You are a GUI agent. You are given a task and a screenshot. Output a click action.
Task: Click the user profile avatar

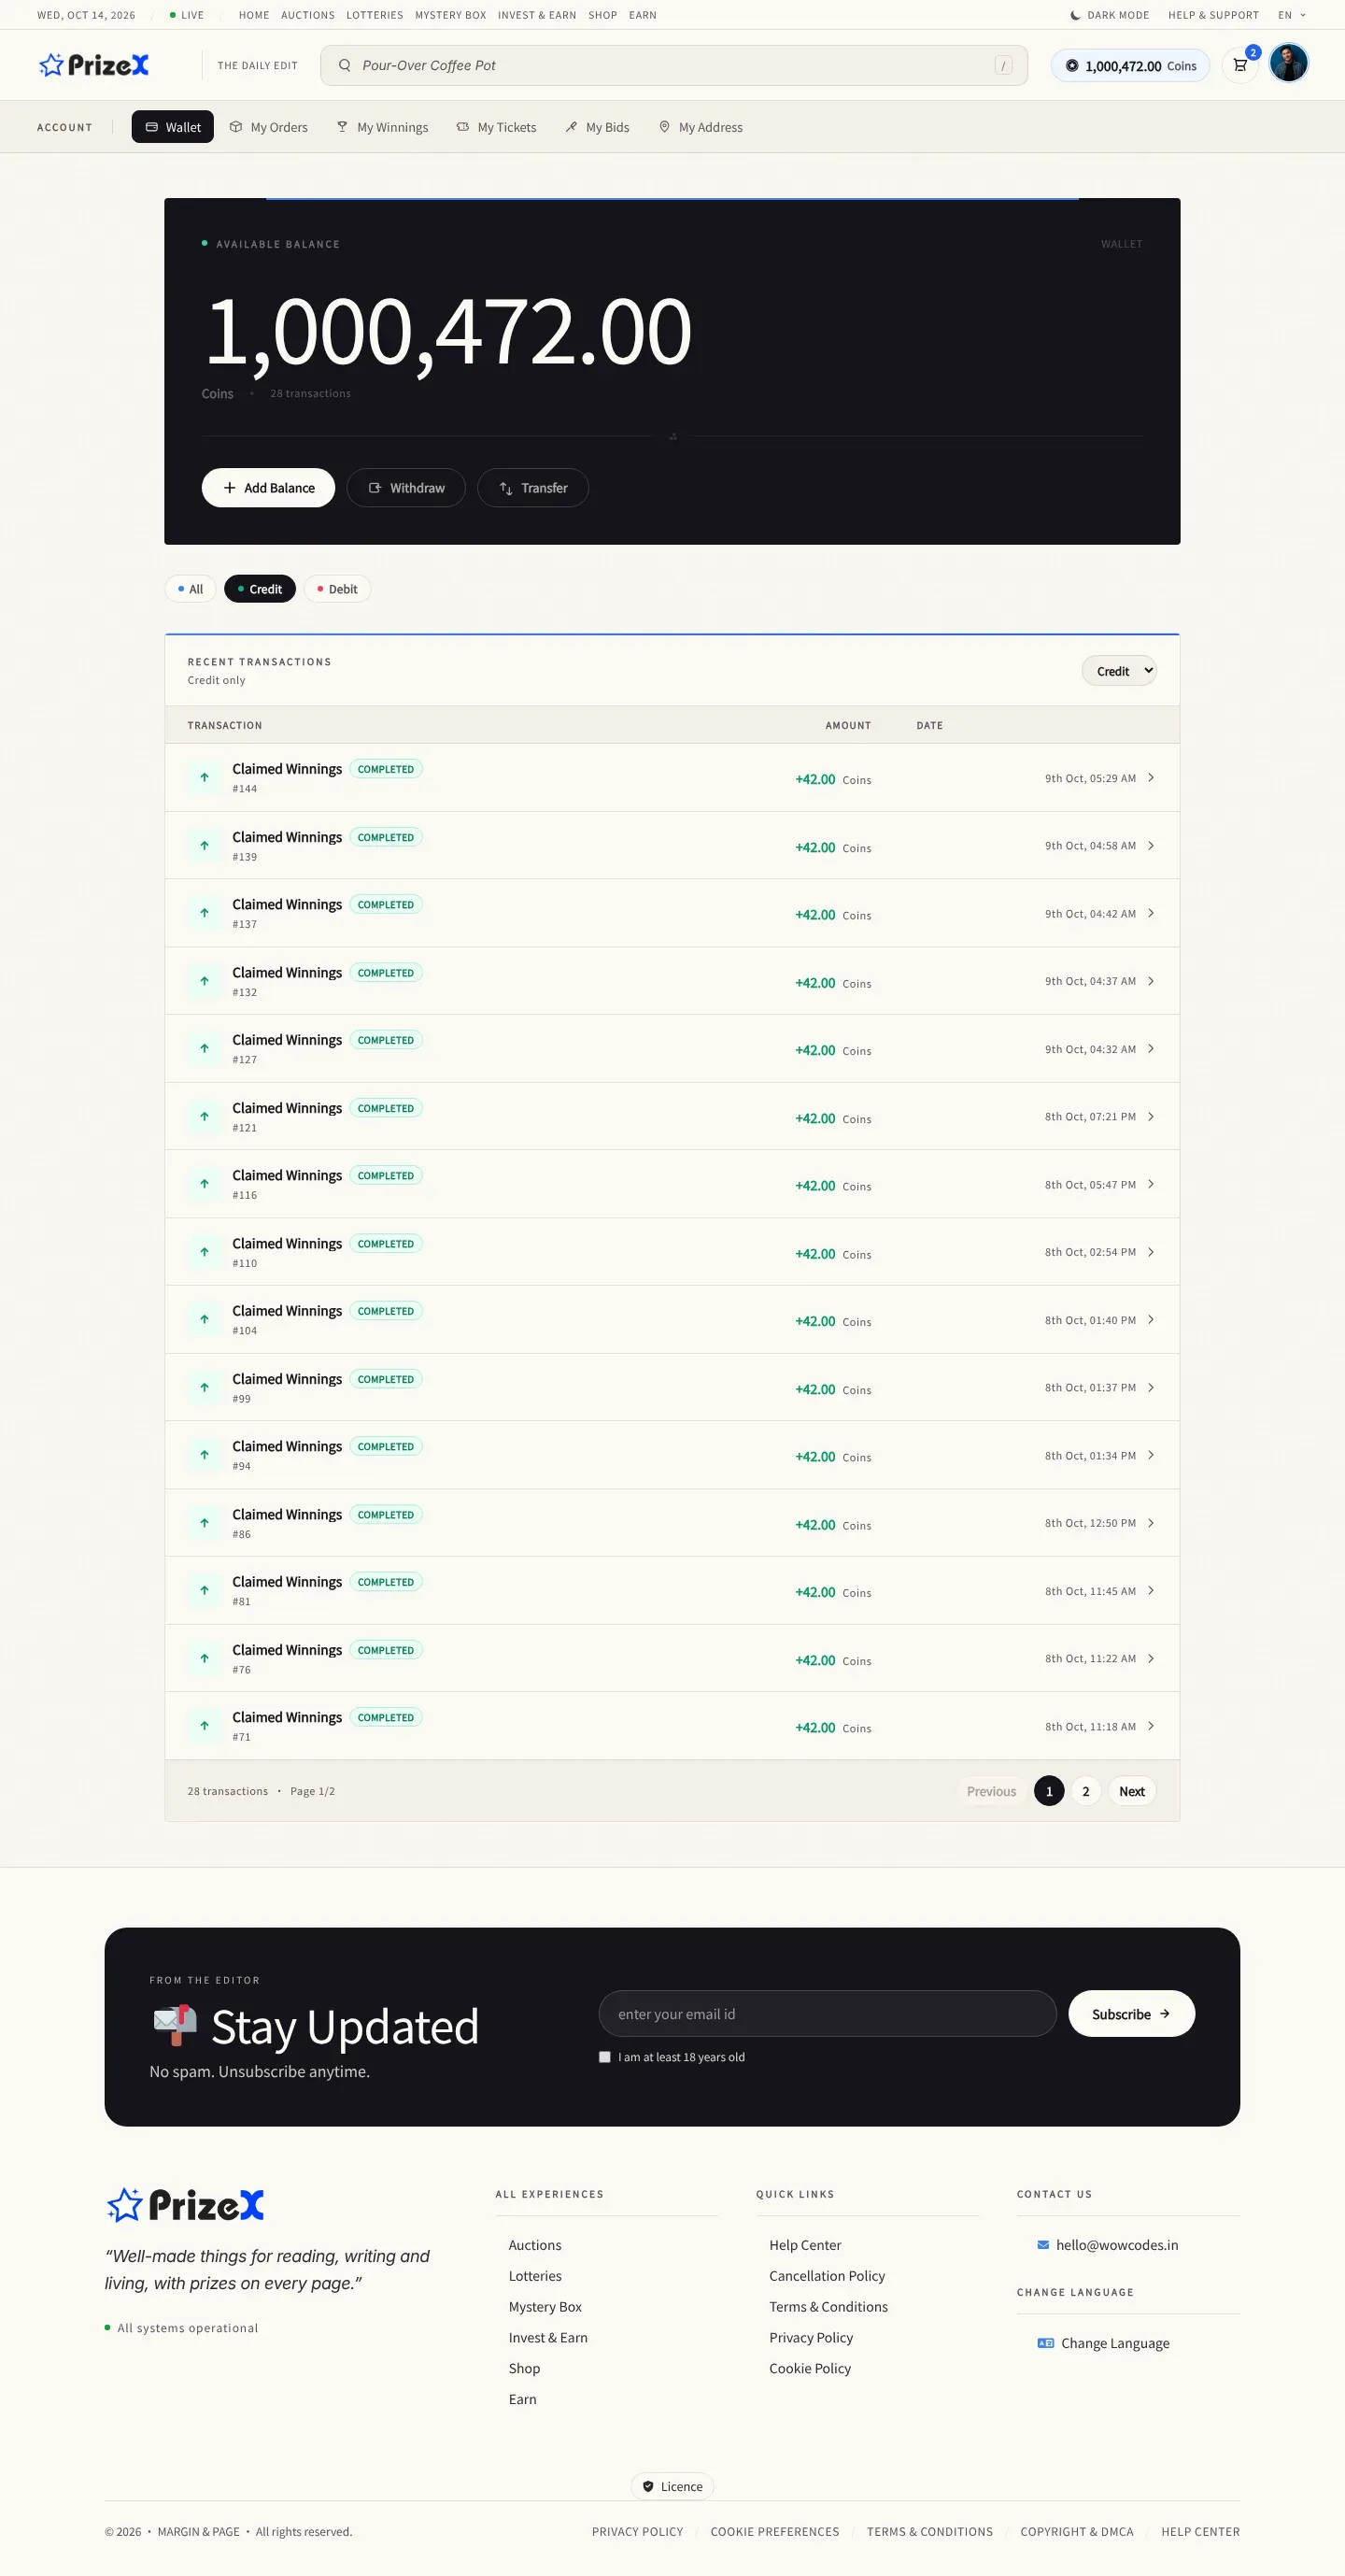[x=1288, y=63]
